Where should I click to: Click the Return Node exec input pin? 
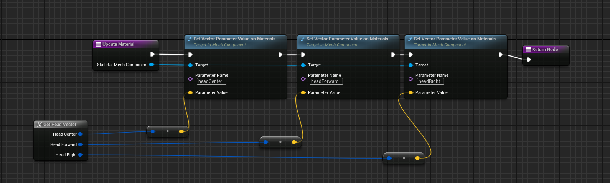pyautogui.click(x=529, y=60)
